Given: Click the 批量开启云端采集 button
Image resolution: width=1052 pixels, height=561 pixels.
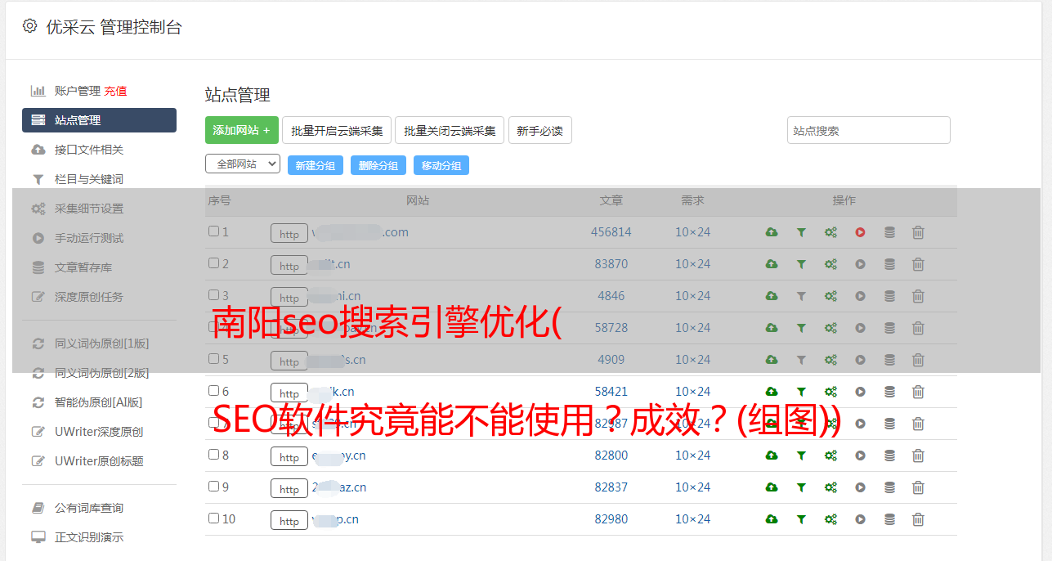Looking at the screenshot, I should pos(338,130).
